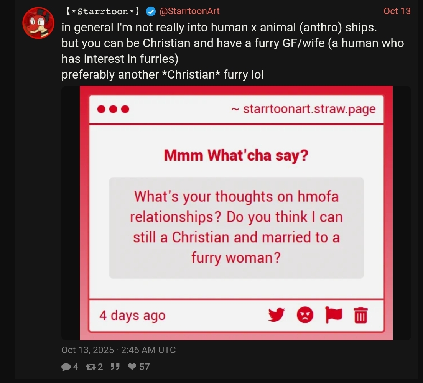Click the Starrtoon display name
Viewport: 423px width, 383px height.
tap(102, 12)
